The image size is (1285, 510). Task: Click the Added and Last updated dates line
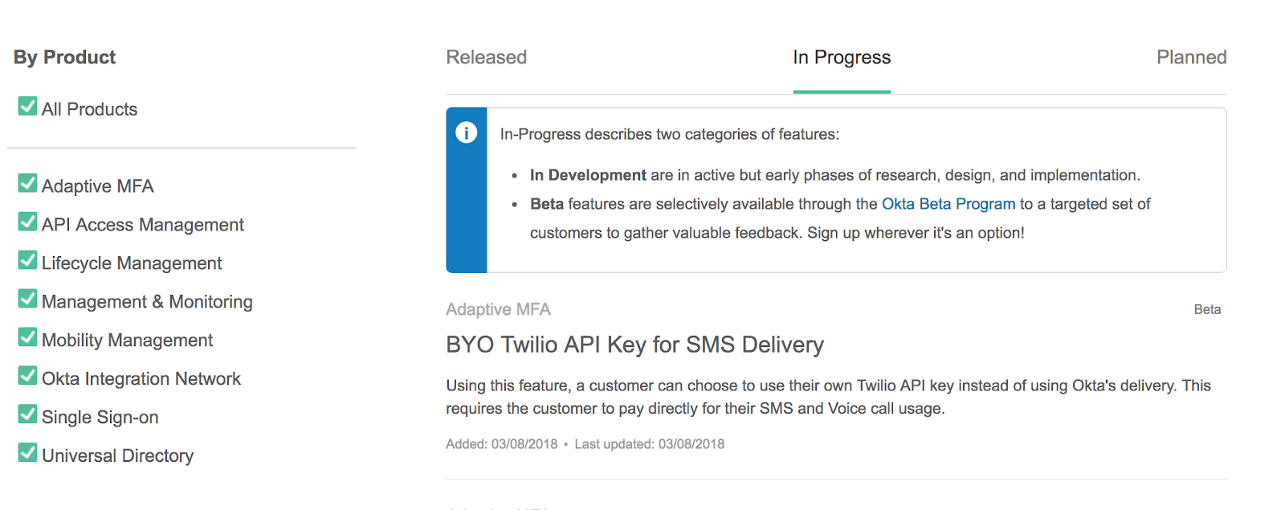(585, 444)
